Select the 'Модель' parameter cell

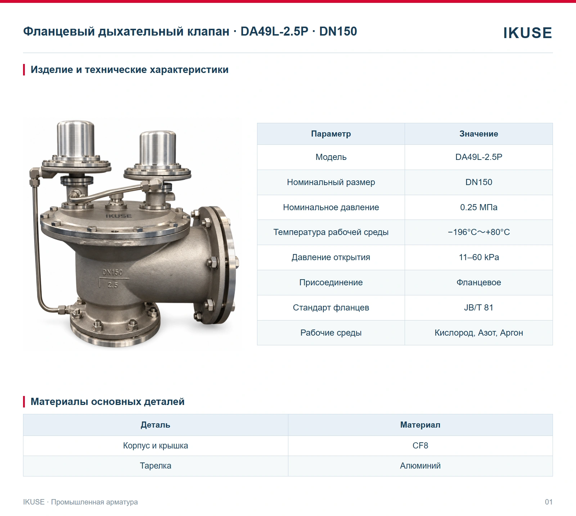[x=331, y=157]
